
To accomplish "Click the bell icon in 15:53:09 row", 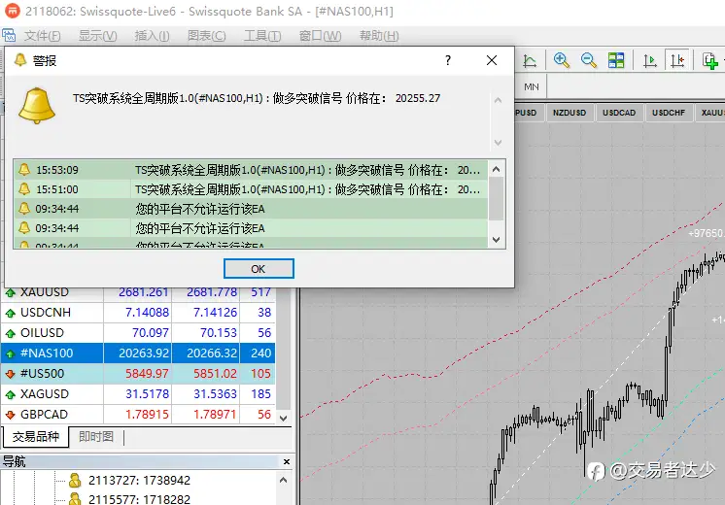I will tap(24, 170).
